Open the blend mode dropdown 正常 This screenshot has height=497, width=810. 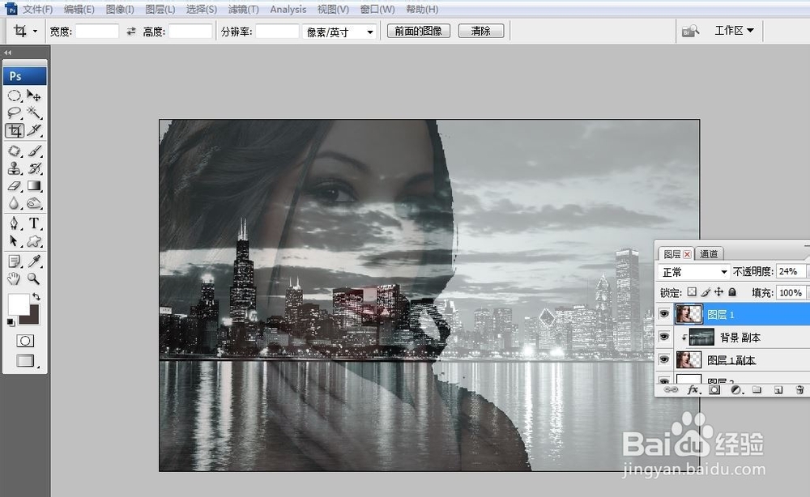(694, 271)
